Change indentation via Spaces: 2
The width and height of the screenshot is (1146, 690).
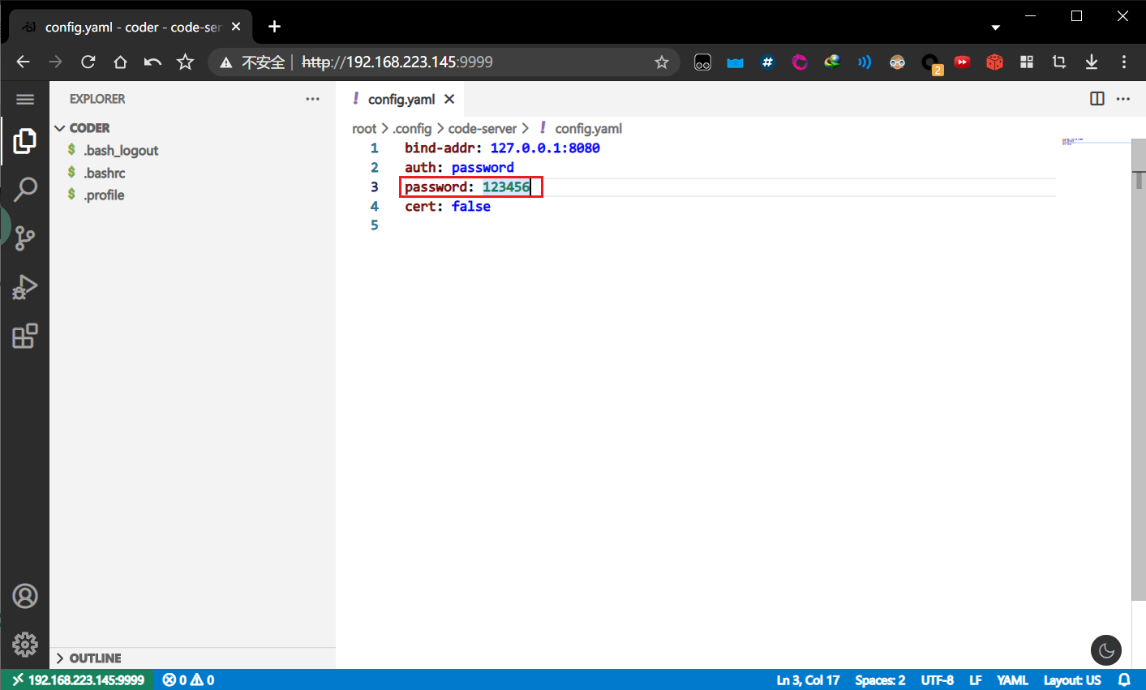(x=880, y=680)
